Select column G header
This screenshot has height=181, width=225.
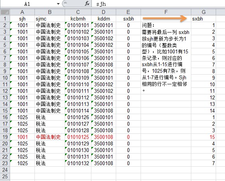(203, 12)
